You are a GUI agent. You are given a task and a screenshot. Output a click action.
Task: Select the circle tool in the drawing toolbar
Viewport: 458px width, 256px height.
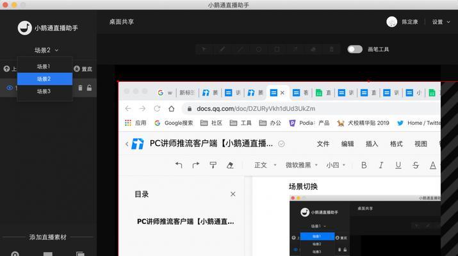(x=259, y=49)
